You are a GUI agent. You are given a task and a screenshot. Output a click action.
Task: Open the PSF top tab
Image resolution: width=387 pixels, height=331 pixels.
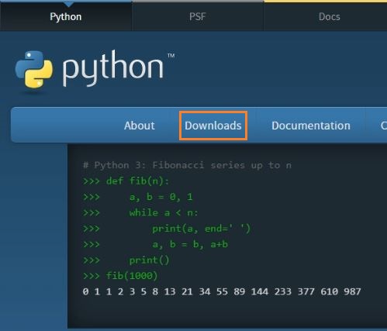click(x=198, y=17)
